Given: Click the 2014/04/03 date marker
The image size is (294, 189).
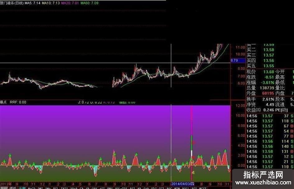Looking at the screenshot, I should click(183, 184).
